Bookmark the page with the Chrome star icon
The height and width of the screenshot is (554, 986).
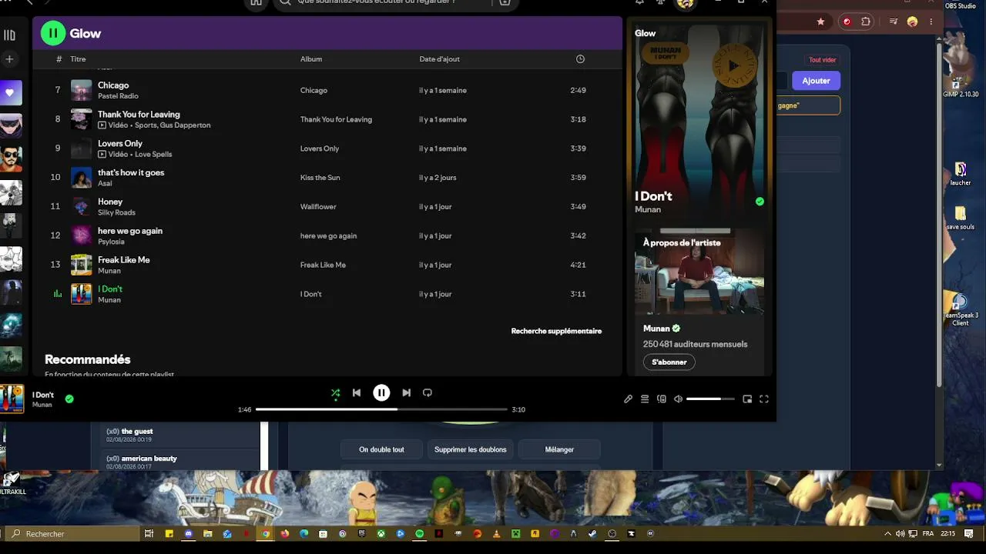point(821,22)
